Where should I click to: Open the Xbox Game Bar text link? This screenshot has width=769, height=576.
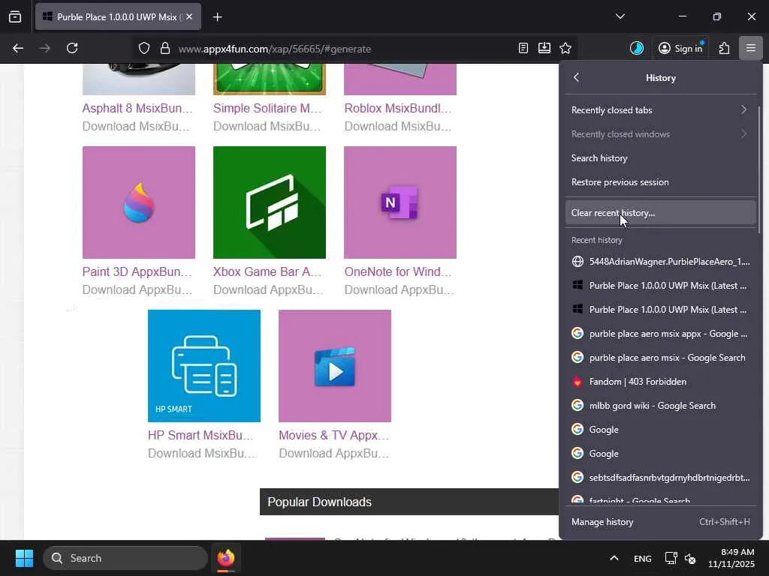click(x=267, y=271)
